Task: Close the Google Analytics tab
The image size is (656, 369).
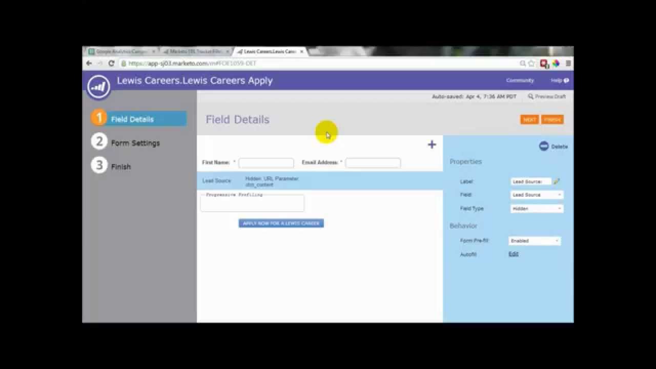Action: [x=153, y=52]
